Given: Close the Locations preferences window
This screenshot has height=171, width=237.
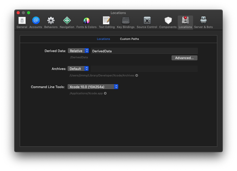Looking at the screenshot, I should (18, 13).
